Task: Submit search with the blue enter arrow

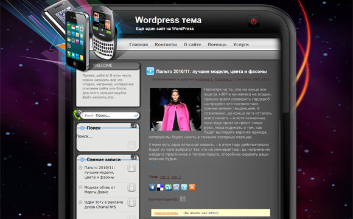Action: (136, 116)
